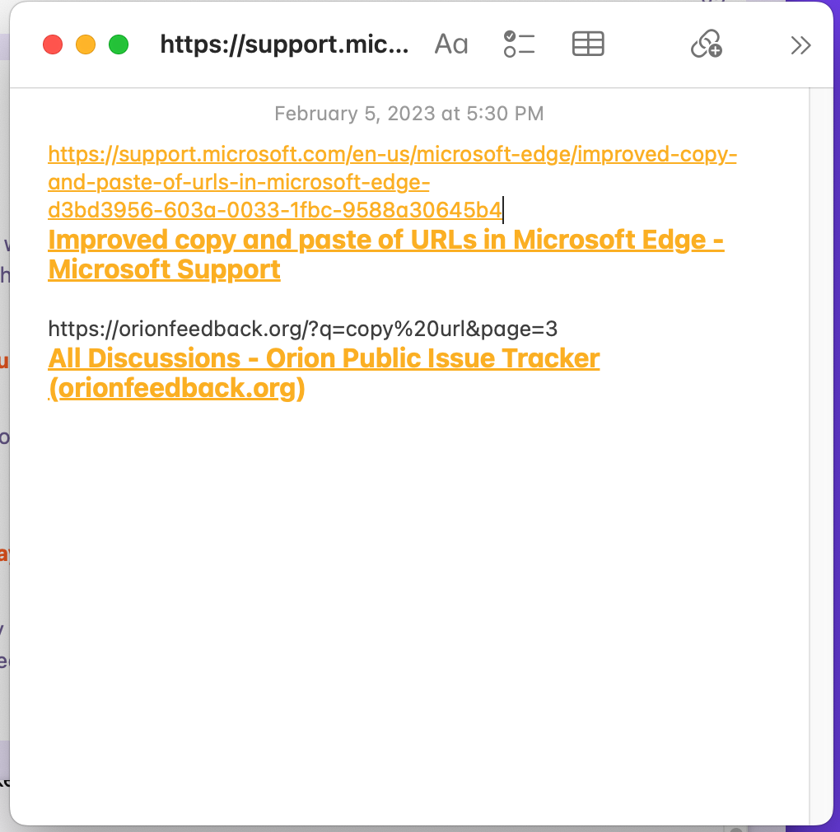Viewport: 840px width, 832px height.
Task: Click the "Microsoft Support" line of the bold link
Action: 164,269
